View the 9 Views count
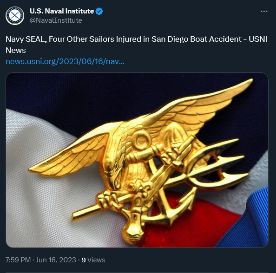Screen dimensions: 276x273 pyautogui.click(x=93, y=260)
